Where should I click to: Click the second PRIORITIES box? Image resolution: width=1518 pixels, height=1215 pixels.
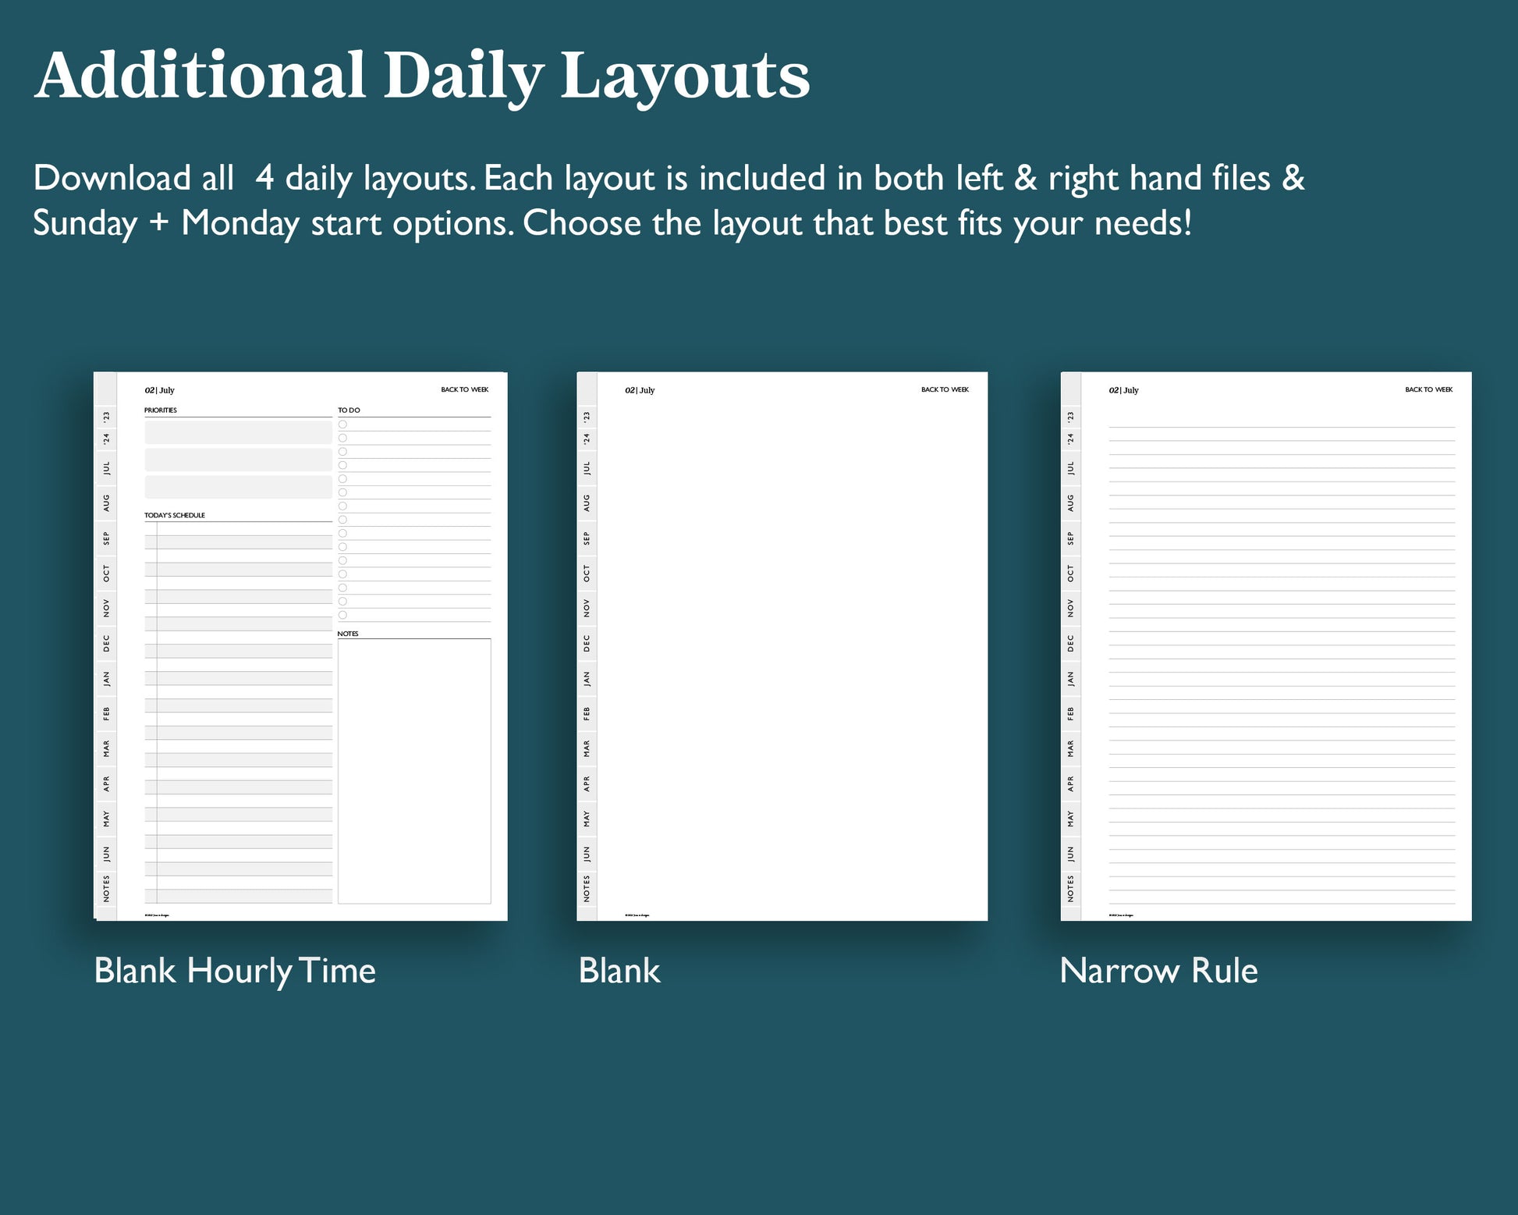(x=239, y=460)
